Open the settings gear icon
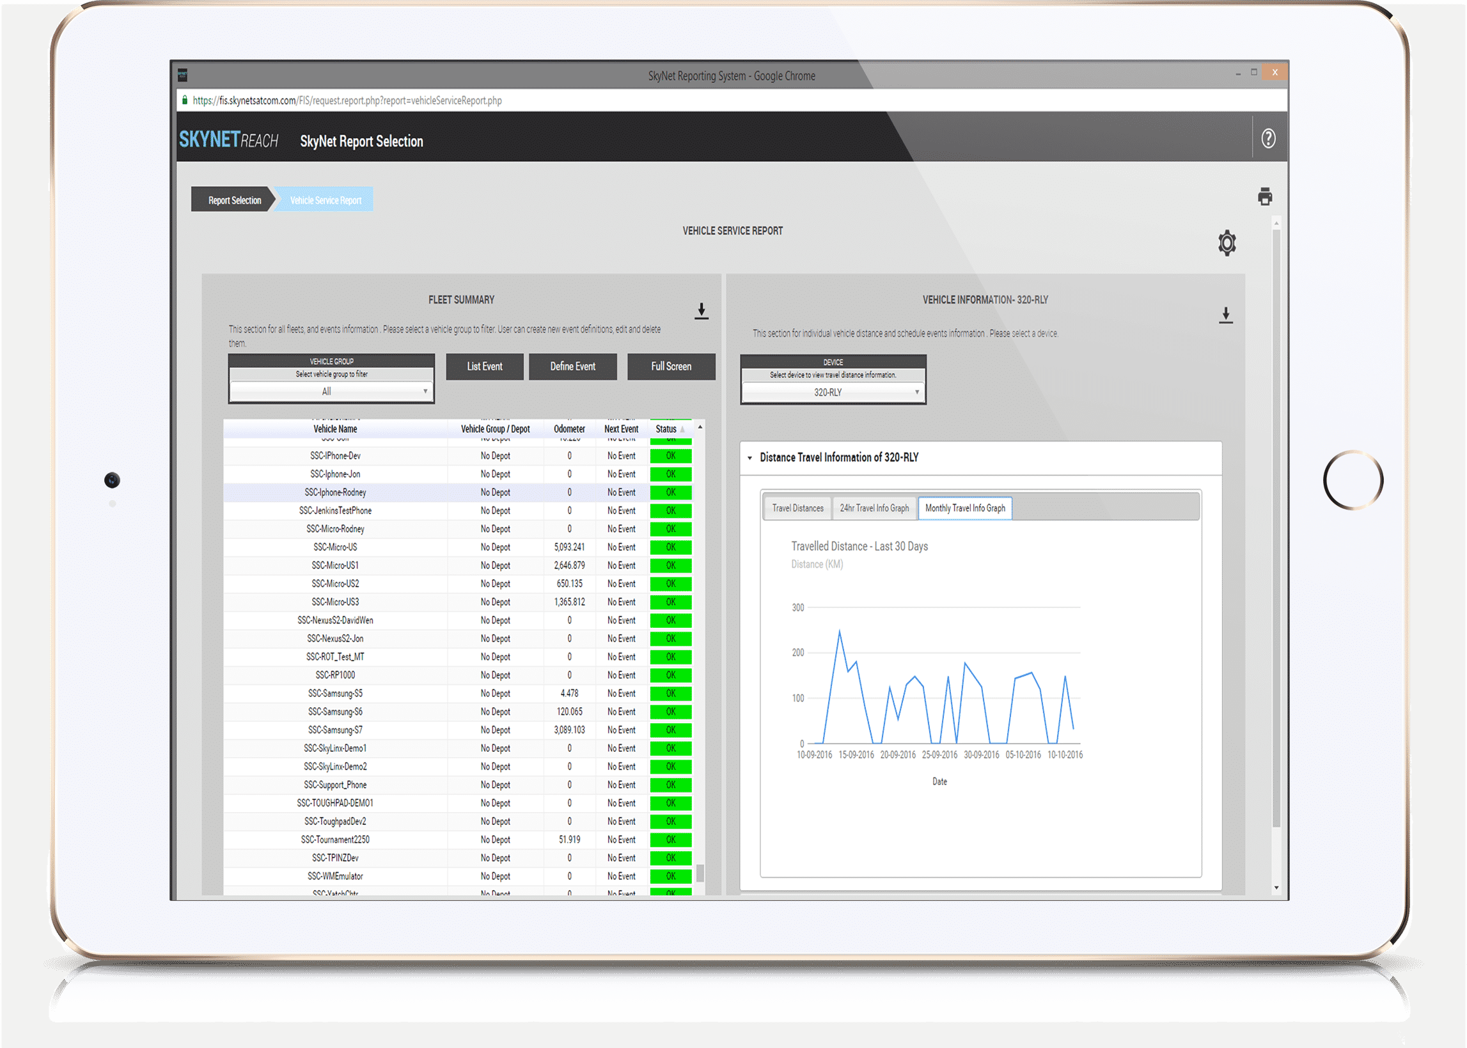 1227,242
